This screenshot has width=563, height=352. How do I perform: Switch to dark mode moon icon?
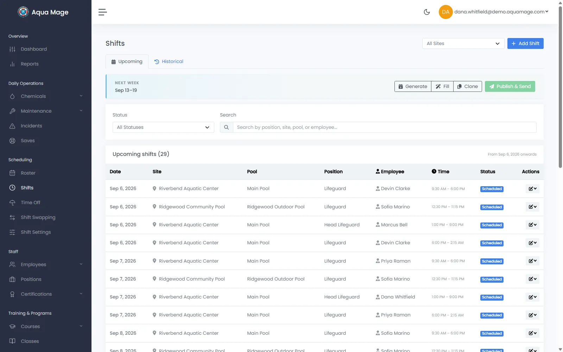(427, 12)
